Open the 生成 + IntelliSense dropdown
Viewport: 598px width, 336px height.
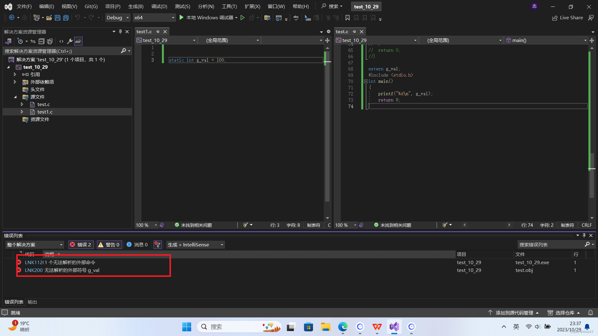coord(195,245)
